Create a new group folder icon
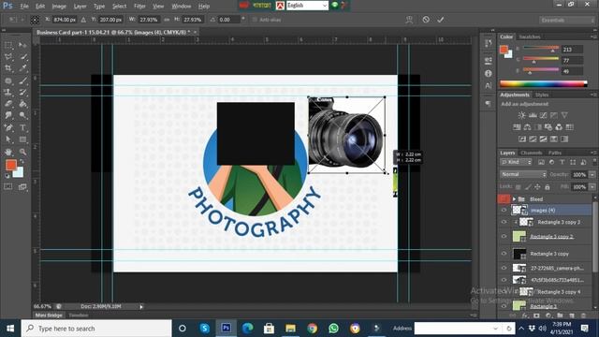Viewport: 599px width, 337px height. [560, 315]
